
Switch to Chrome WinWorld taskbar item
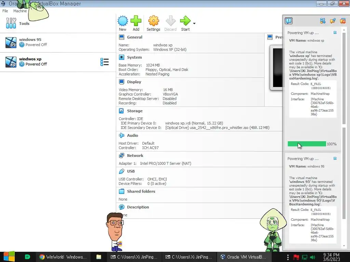(63, 257)
